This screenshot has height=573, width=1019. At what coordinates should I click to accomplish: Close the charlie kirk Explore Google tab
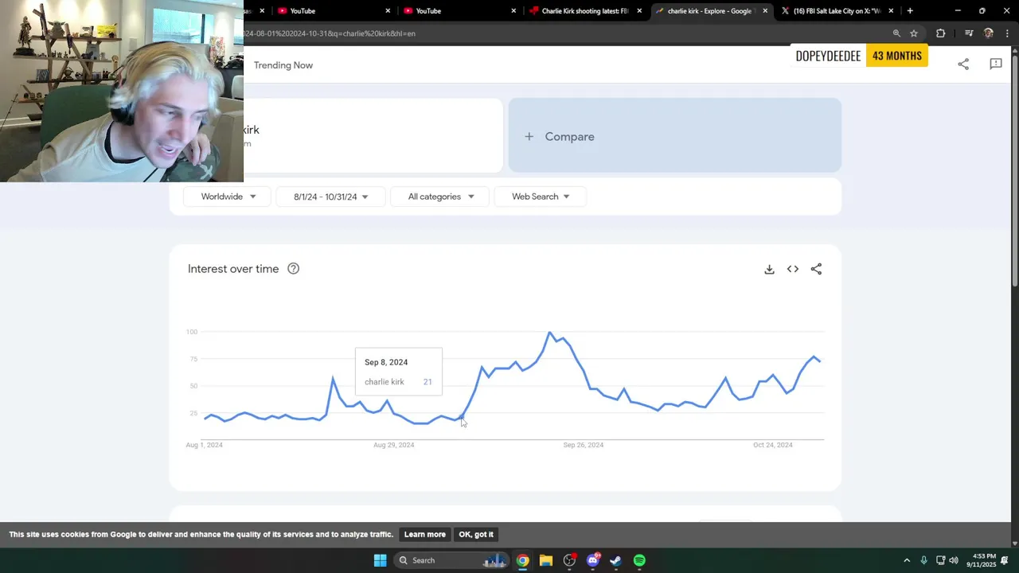(765, 11)
